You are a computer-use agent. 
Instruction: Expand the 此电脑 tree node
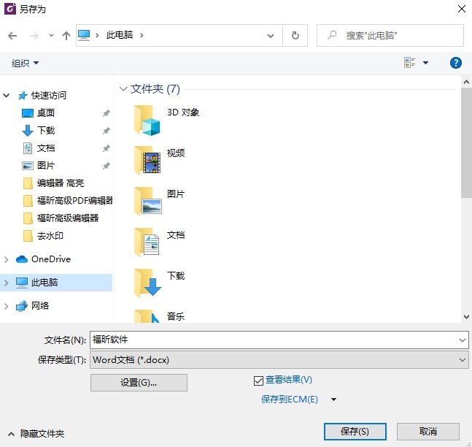click(7, 283)
